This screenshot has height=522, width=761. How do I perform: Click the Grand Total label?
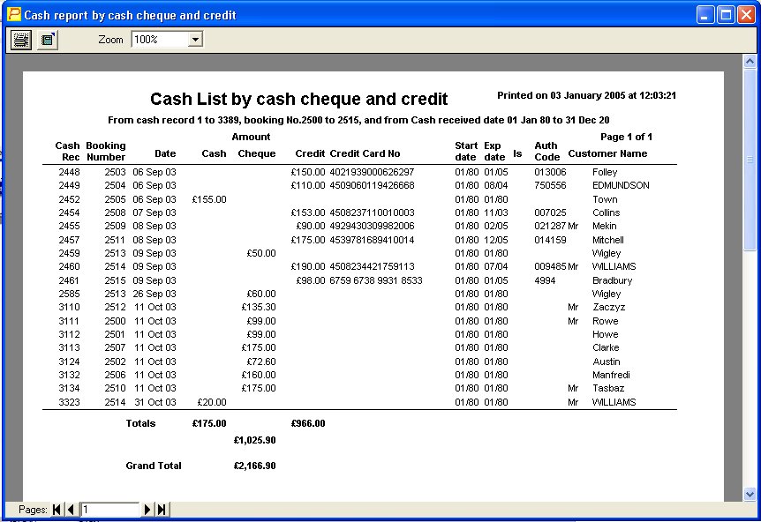(154, 466)
